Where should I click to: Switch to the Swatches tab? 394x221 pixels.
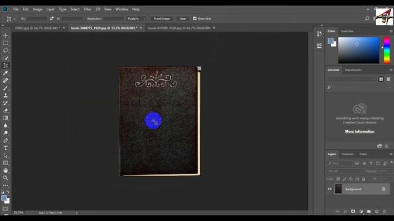[x=347, y=31]
